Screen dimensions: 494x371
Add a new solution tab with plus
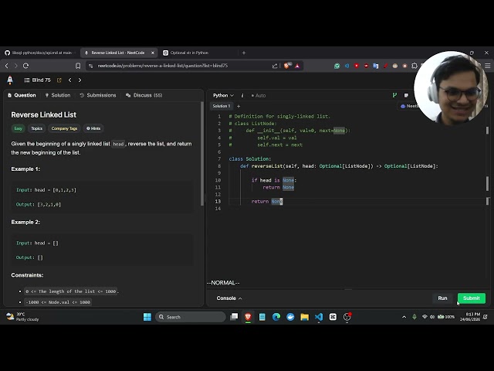pos(239,107)
